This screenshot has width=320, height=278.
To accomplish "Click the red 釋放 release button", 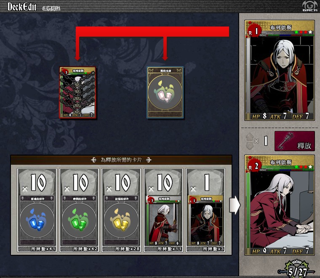I will (x=294, y=141).
